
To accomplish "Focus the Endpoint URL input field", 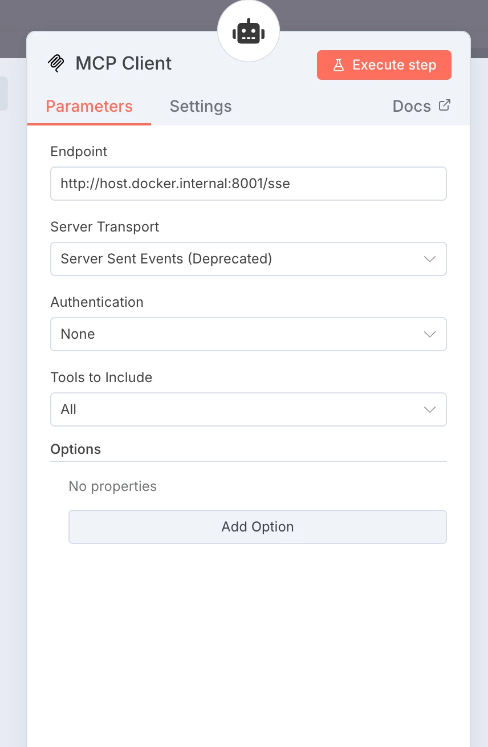I will [248, 184].
